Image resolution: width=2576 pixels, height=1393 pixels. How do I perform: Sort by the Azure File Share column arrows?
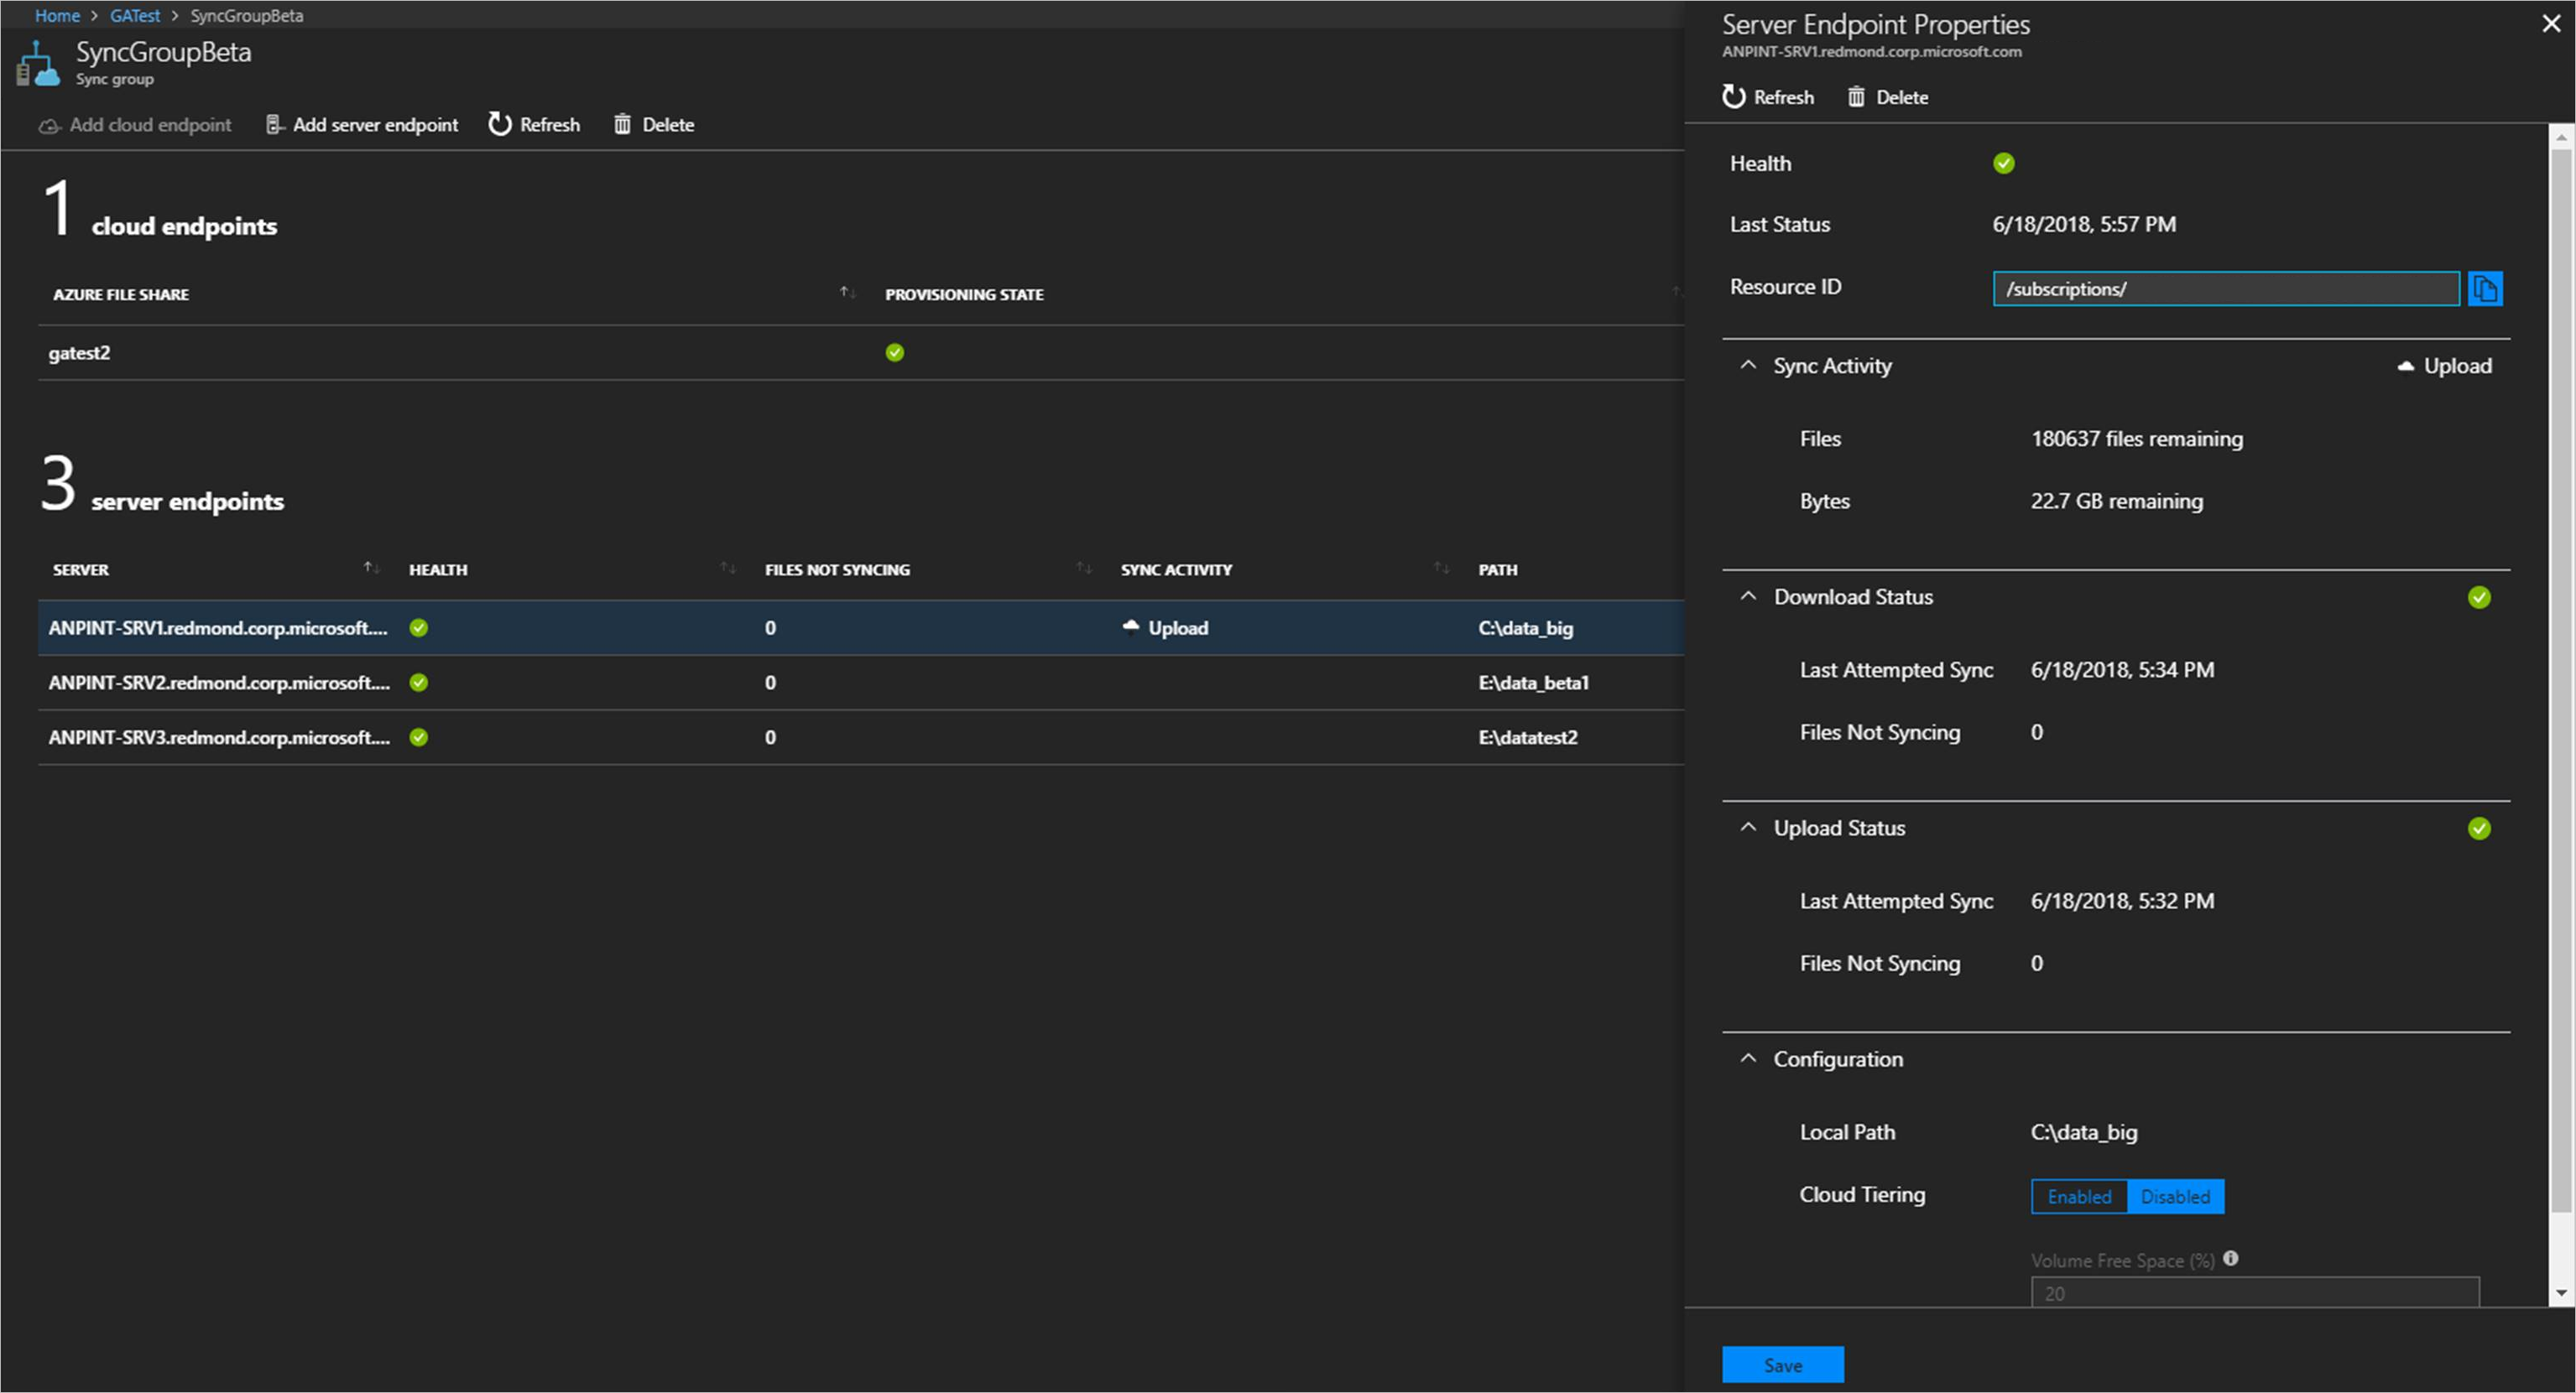[x=847, y=293]
